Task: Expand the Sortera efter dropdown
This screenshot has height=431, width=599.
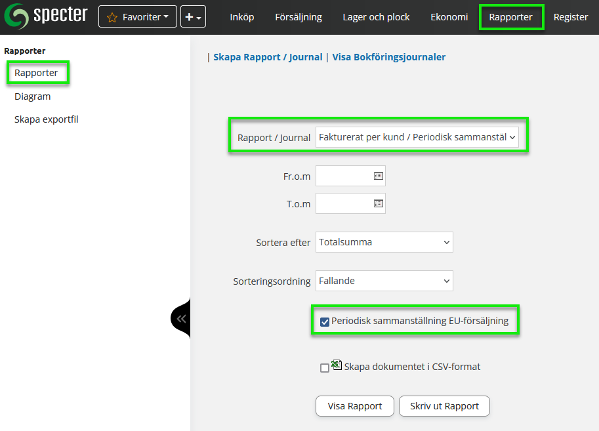Action: [x=384, y=242]
